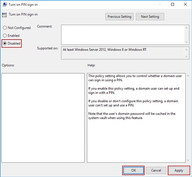
Task: Apply the policy changes
Action: point(179,170)
